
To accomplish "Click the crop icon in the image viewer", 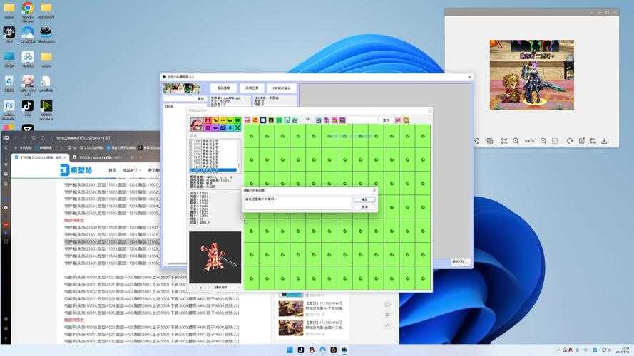I will point(593,141).
